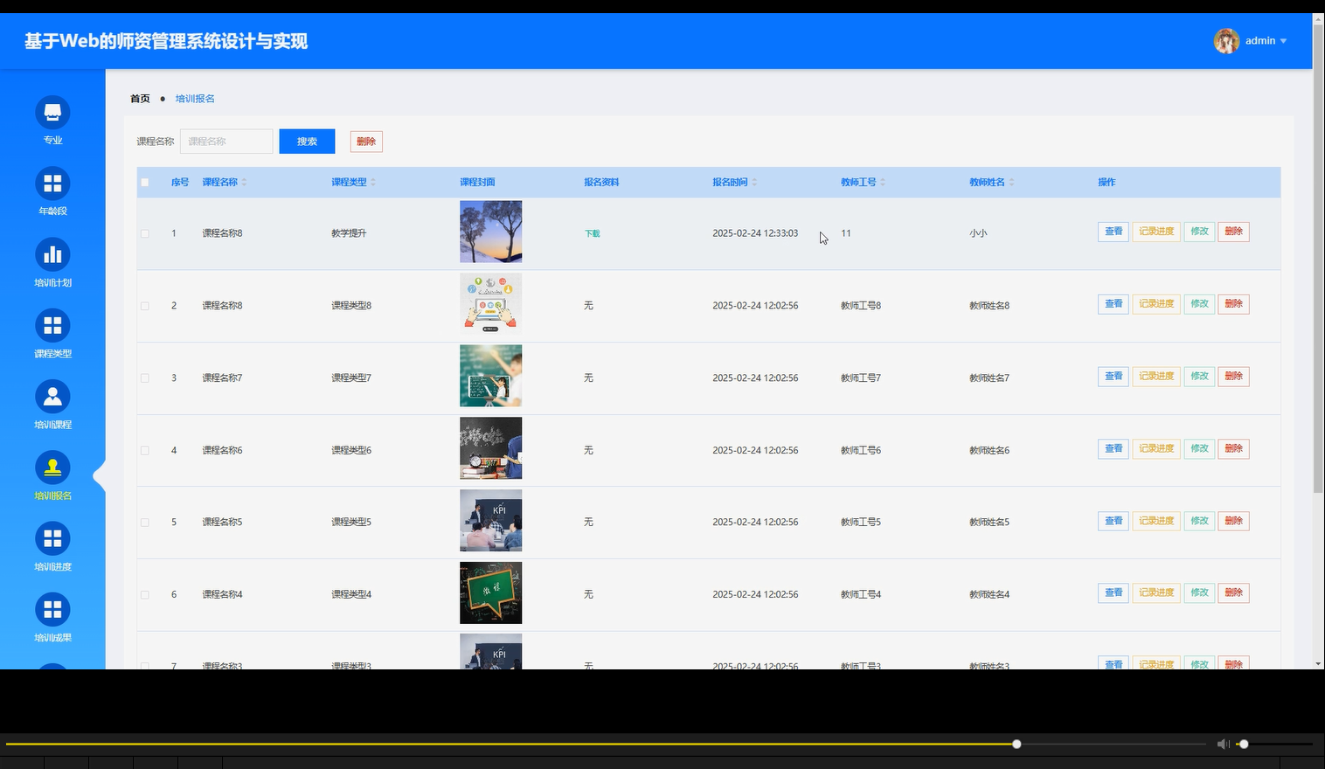
Task: Click 删除 for 课程名称6 row
Action: [x=1233, y=449]
